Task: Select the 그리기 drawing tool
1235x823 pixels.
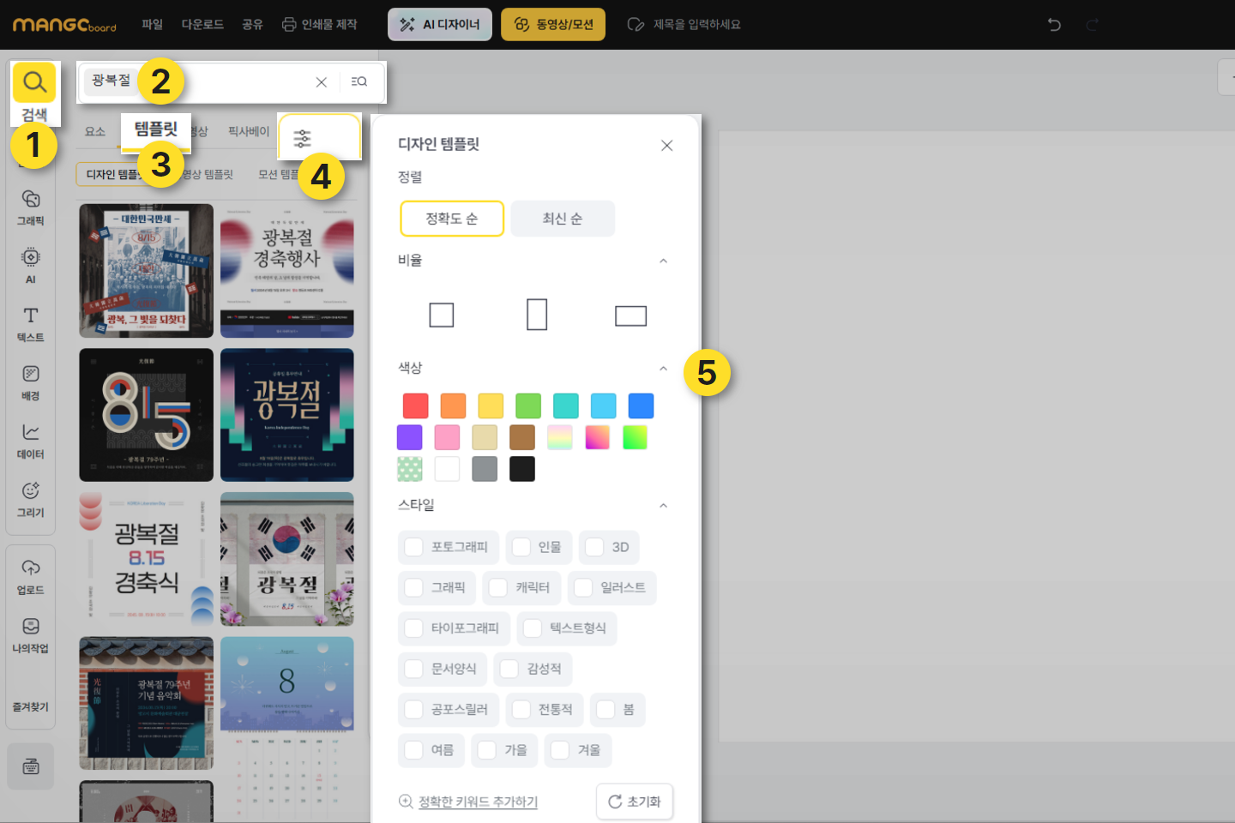Action: (31, 499)
